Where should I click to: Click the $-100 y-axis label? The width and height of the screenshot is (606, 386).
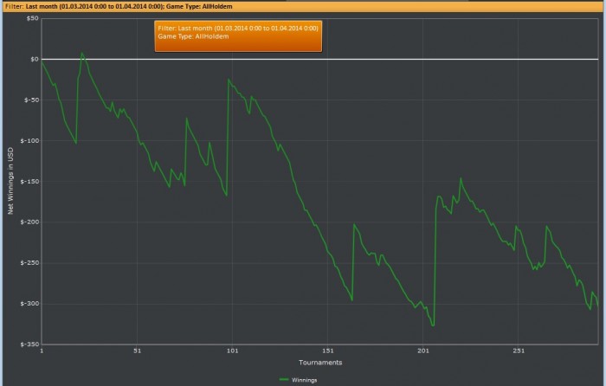[x=29, y=141]
